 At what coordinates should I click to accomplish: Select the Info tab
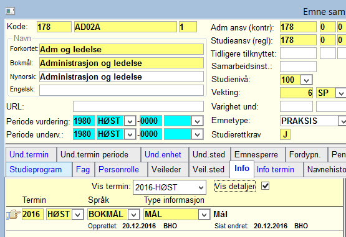point(242,169)
